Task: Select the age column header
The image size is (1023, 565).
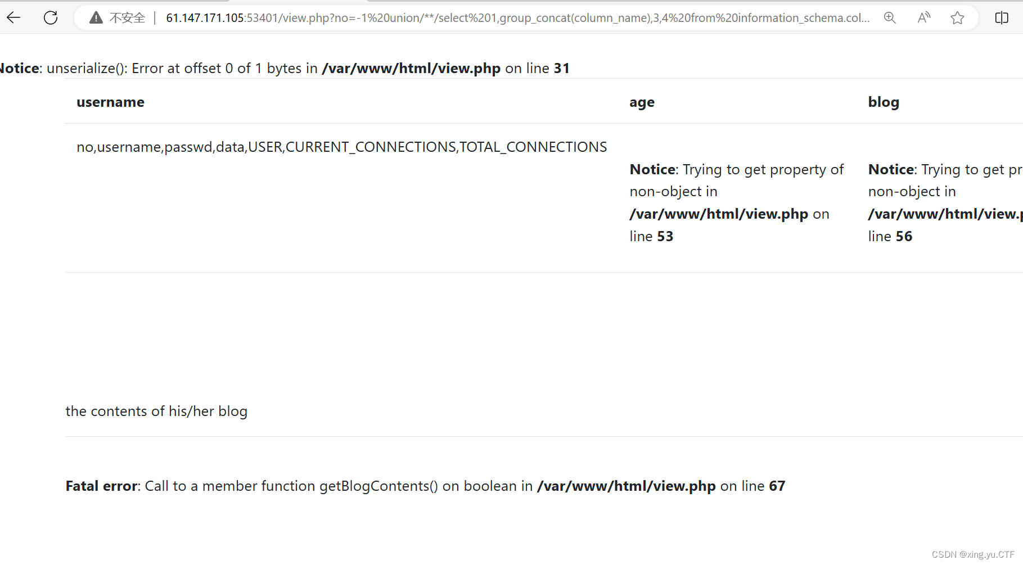Action: point(642,102)
